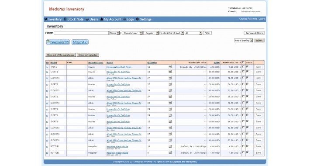Open the Pound Sterling currency dropdown

point(244,40)
